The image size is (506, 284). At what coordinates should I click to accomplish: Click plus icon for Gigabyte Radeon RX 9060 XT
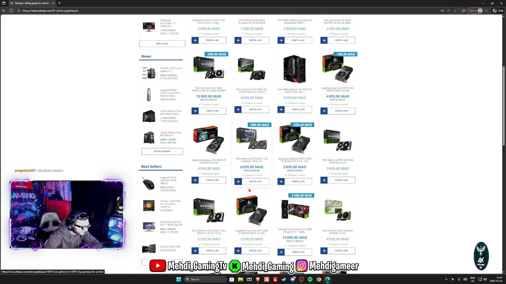coord(195,180)
